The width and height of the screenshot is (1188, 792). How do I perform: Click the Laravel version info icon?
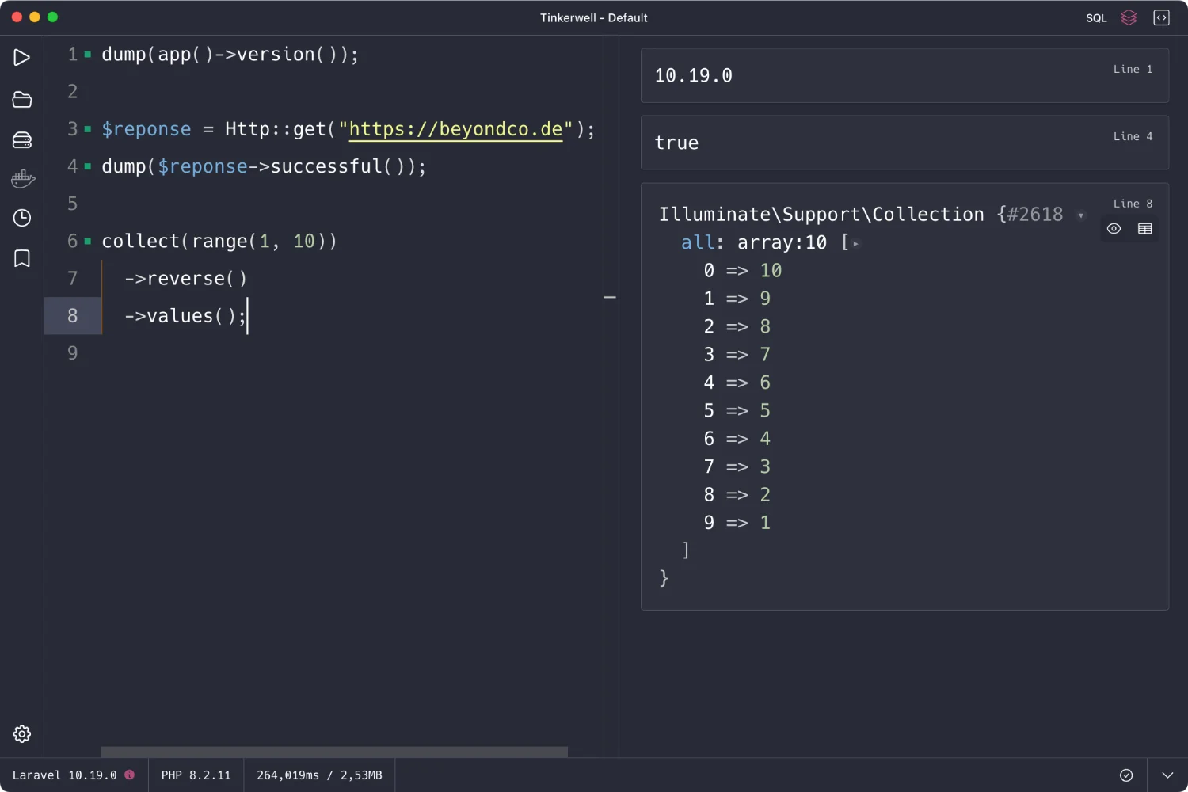click(x=130, y=775)
